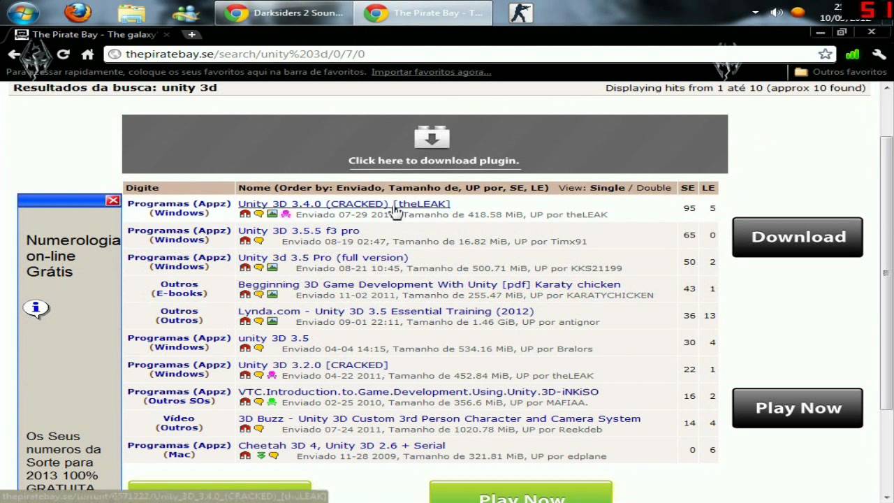The height and width of the screenshot is (503, 894).
Task: Open Cheetah 3D 4, Unity 3D 2.6 + Serial
Action: [342, 445]
